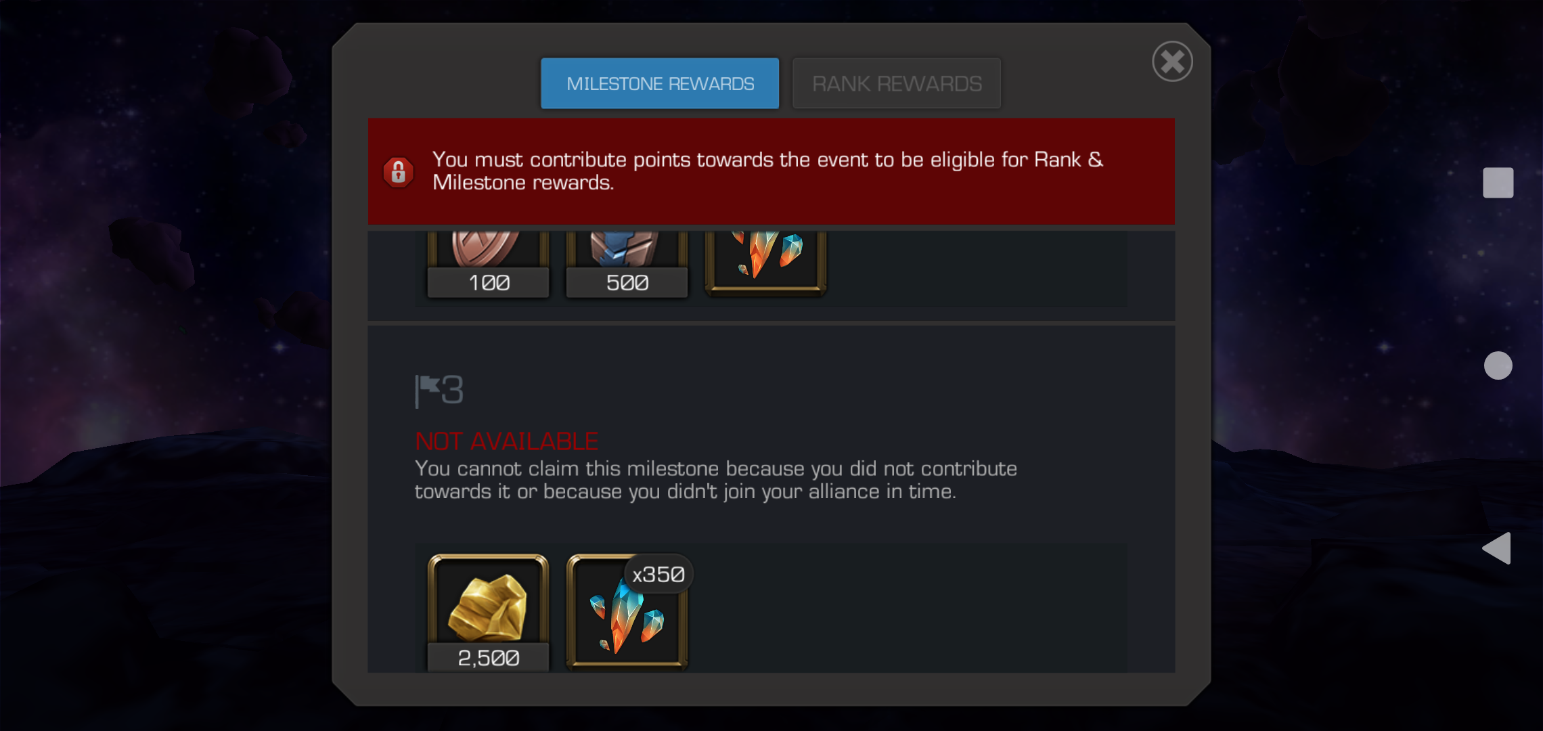Tap the Android home circle button

[1498, 365]
